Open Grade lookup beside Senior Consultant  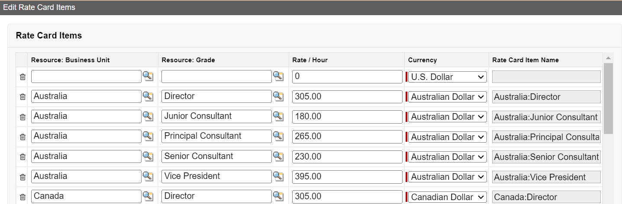(278, 156)
